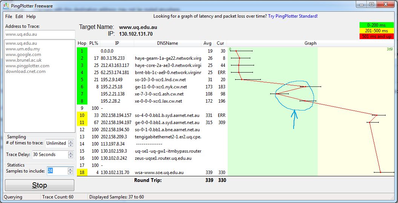Image resolution: width=398 pixels, height=203 pixels.
Task: Click the PL% column header
Action: tap(94, 43)
